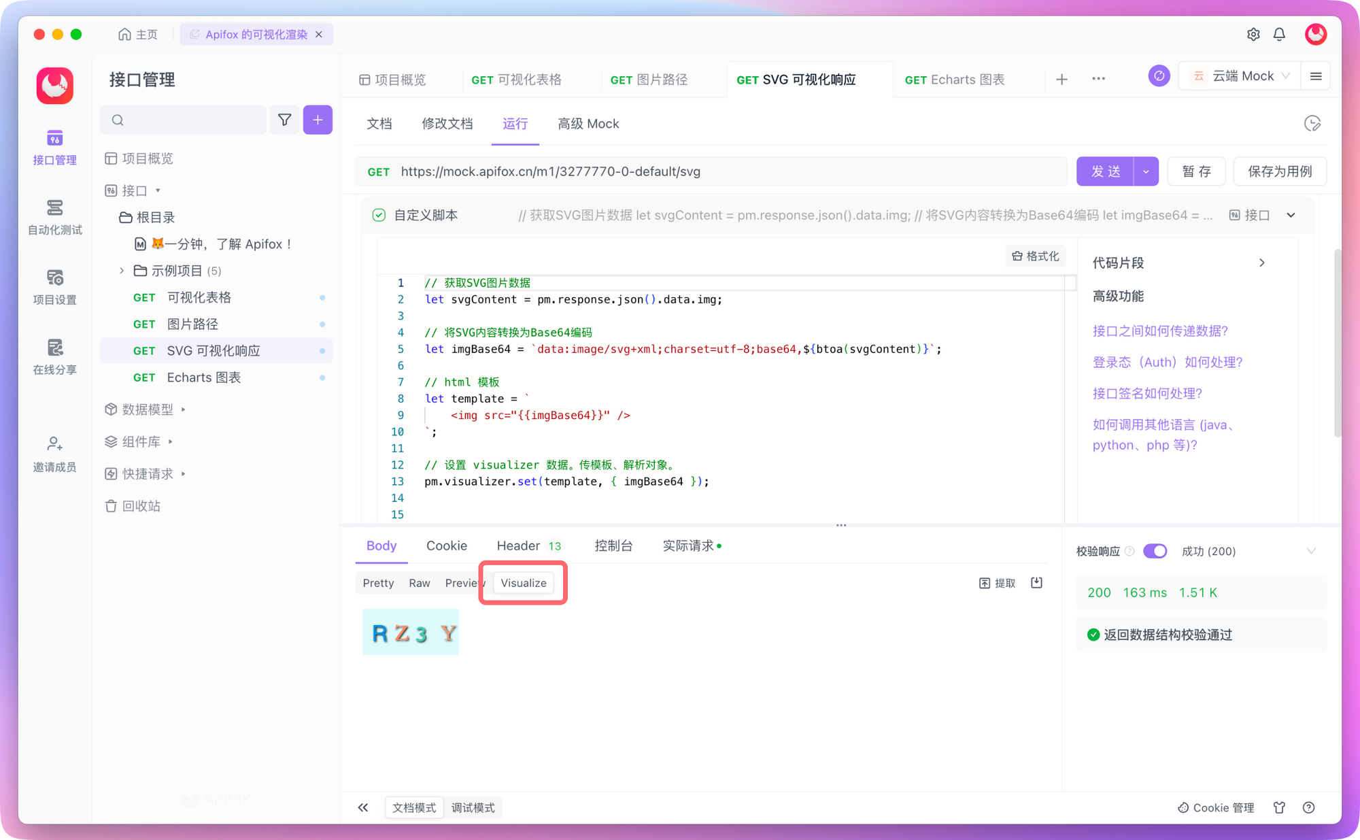Add a new tab with plus icon
This screenshot has width=1360, height=840.
click(x=1061, y=80)
